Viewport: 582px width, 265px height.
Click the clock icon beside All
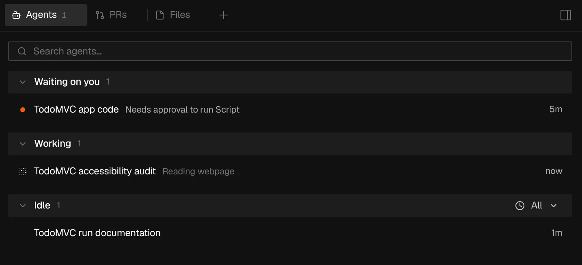point(520,206)
